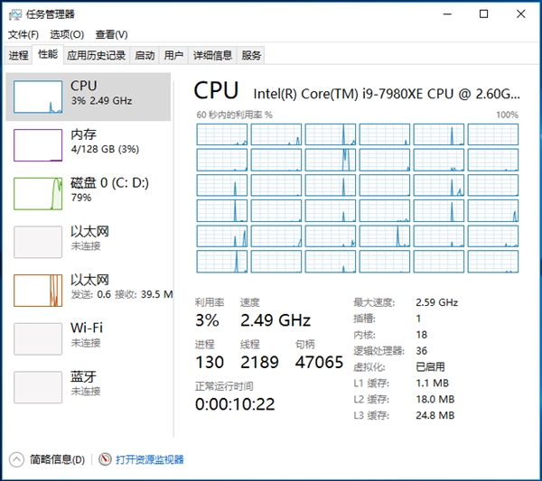Click 简略信息(D) button

(57, 459)
